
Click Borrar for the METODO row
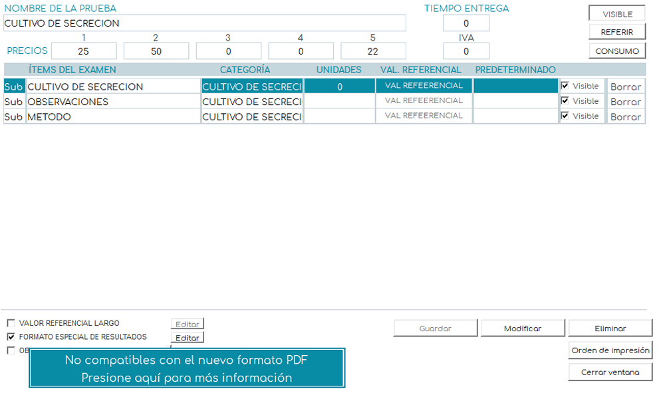point(625,117)
